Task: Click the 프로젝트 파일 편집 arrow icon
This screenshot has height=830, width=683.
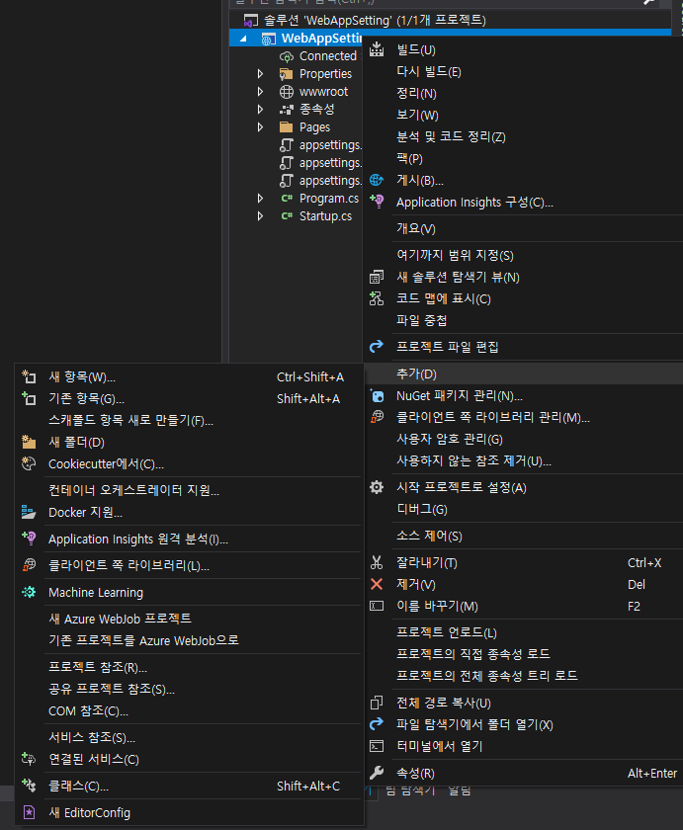Action: (377, 347)
